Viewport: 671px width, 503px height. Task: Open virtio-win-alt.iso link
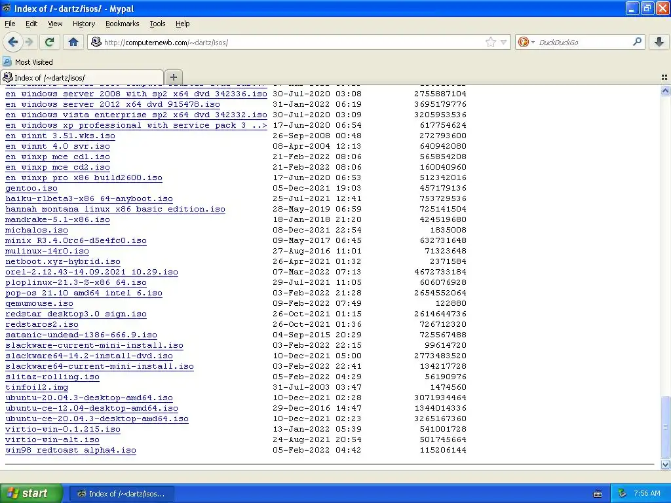pos(52,439)
